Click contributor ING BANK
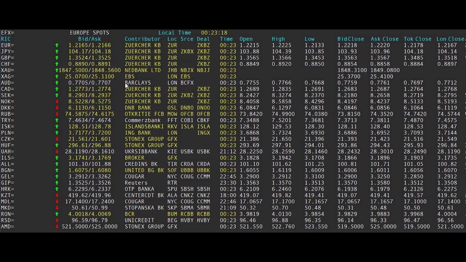 pyautogui.click(x=138, y=133)
